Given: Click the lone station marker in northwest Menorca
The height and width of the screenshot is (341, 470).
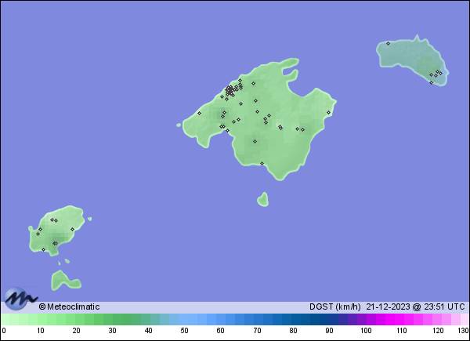Looking at the screenshot, I should (x=388, y=43).
